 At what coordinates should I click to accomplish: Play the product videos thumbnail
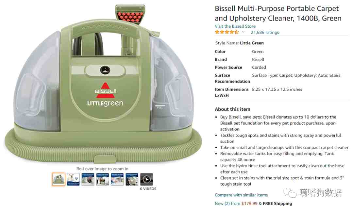146,179
